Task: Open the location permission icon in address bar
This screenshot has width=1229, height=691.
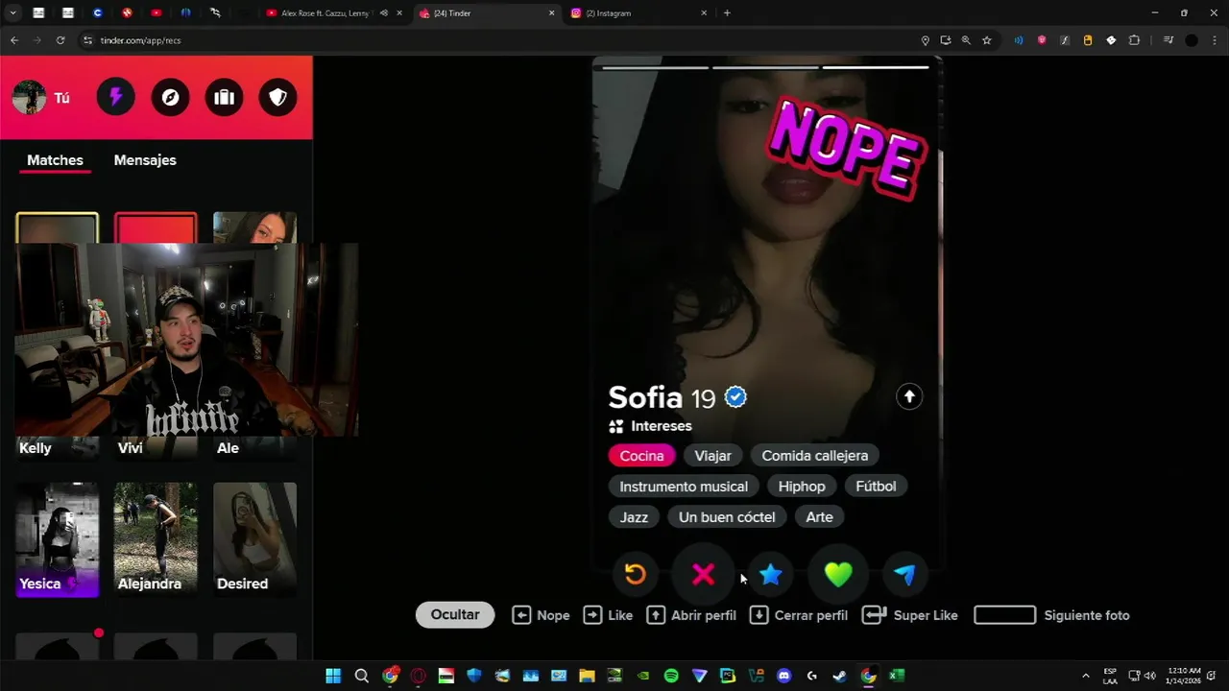Action: 926,40
